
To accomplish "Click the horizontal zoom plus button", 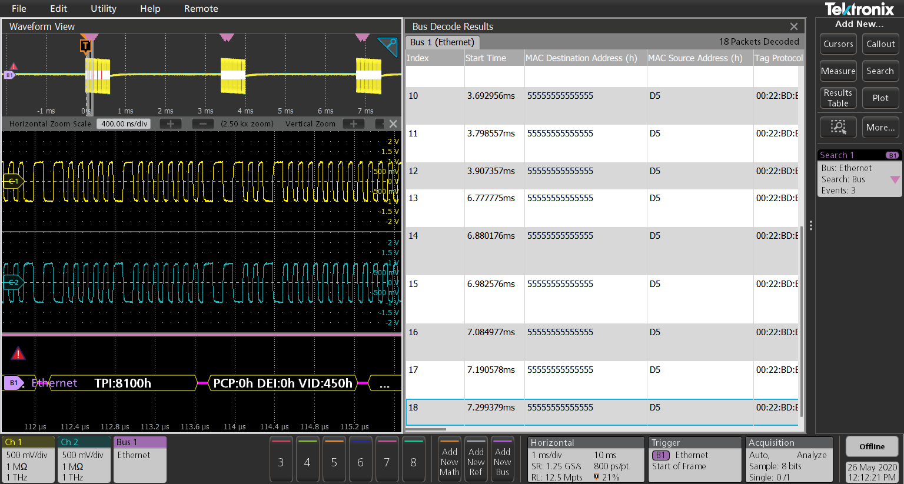I will click(x=171, y=123).
